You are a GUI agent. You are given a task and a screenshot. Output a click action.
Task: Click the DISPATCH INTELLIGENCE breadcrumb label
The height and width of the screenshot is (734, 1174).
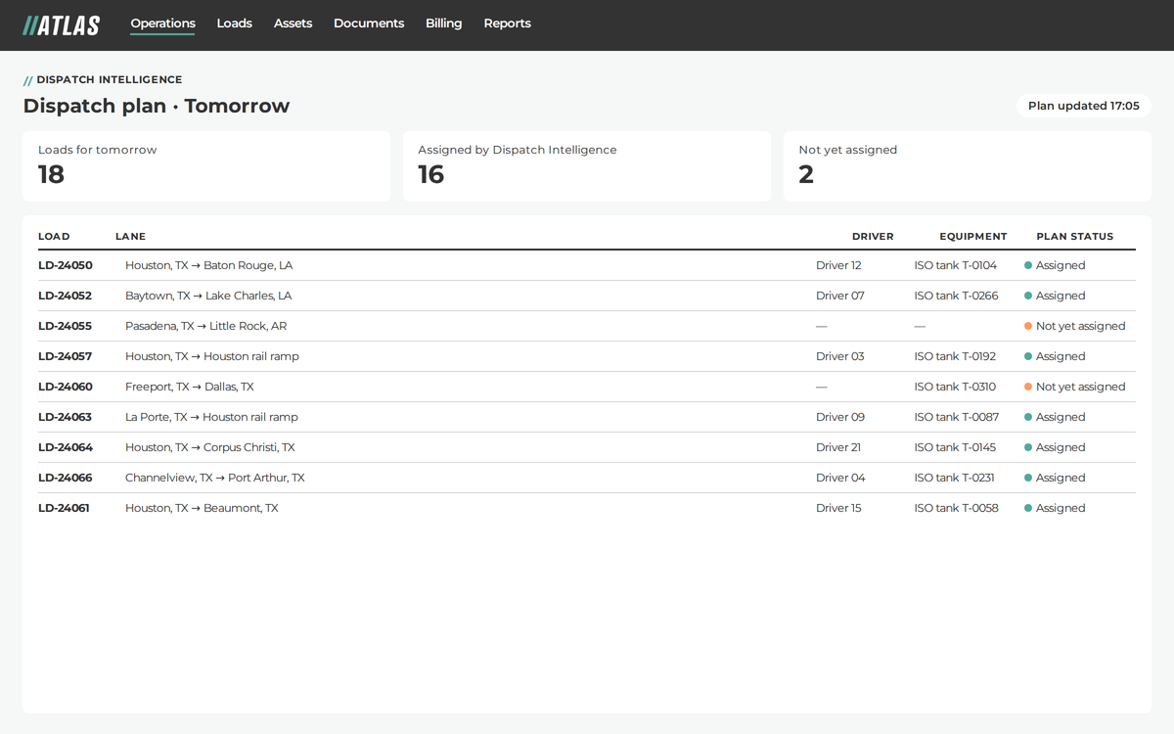click(x=110, y=79)
